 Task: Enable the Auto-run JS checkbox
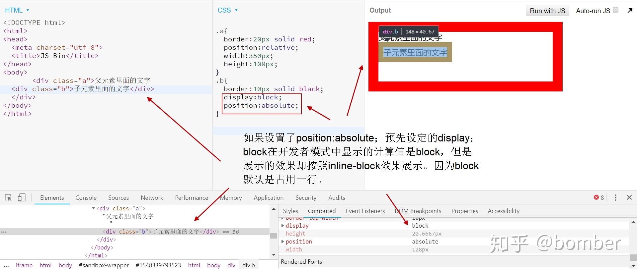click(615, 10)
